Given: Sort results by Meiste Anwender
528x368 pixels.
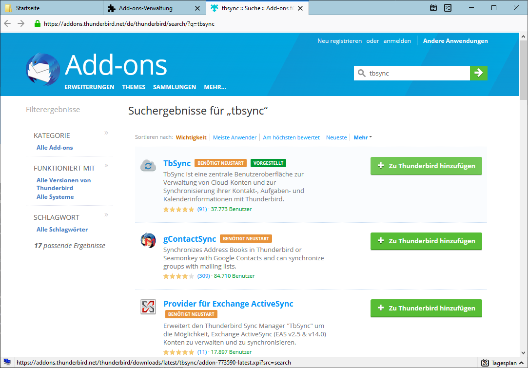Looking at the screenshot, I should point(235,137).
